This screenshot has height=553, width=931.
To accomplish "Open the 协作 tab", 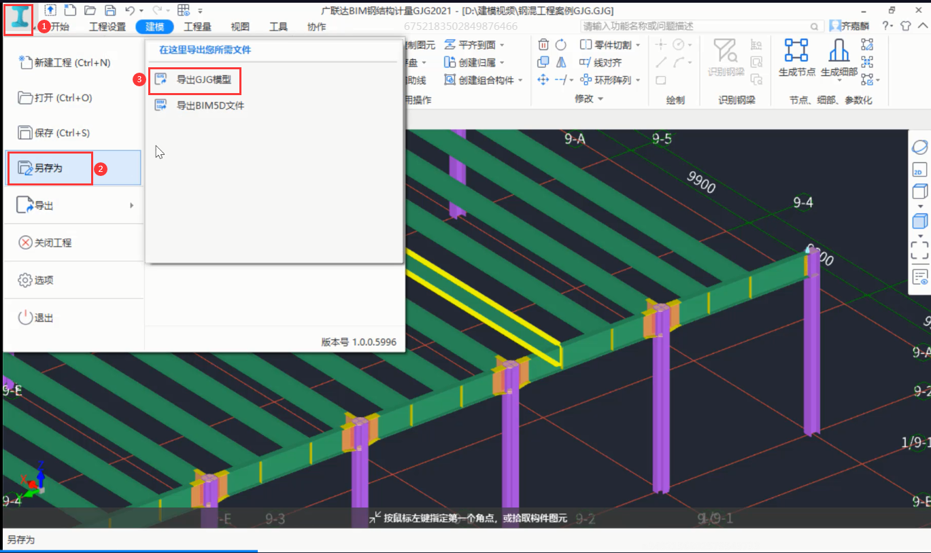I will click(316, 26).
